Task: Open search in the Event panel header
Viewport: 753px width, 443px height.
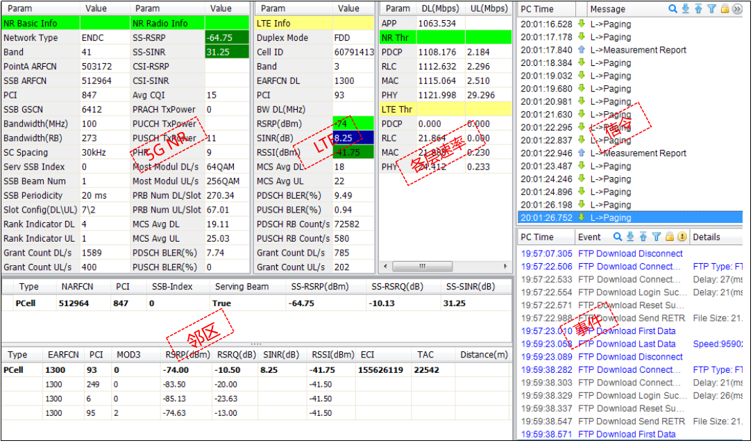Action: [618, 237]
